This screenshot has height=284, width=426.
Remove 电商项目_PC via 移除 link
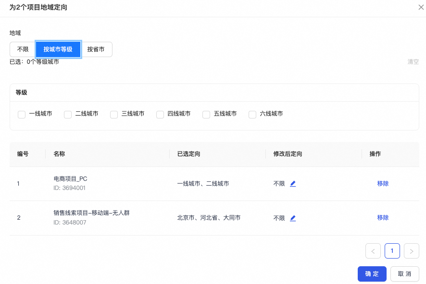[383, 184]
